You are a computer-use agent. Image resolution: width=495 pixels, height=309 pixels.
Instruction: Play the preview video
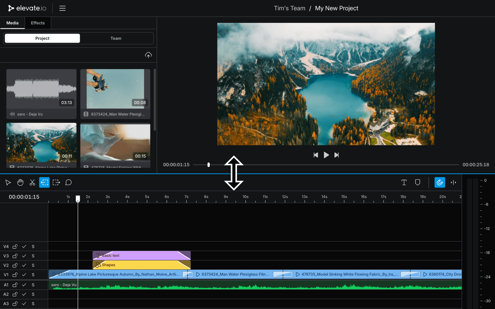326,155
